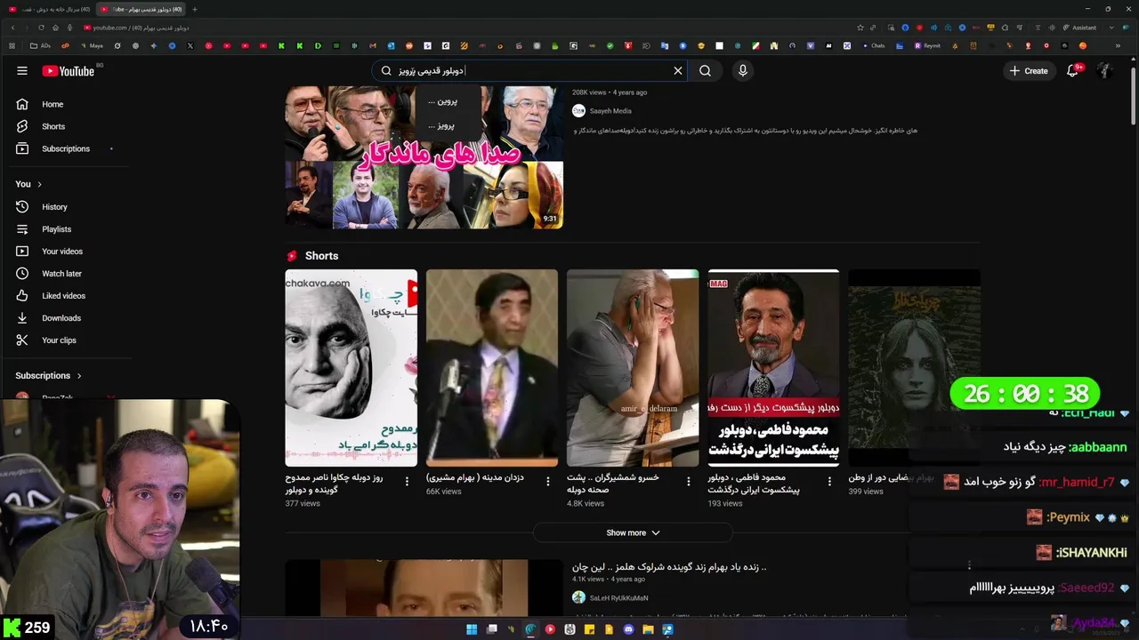Start voice search with microphone icon

click(x=743, y=71)
